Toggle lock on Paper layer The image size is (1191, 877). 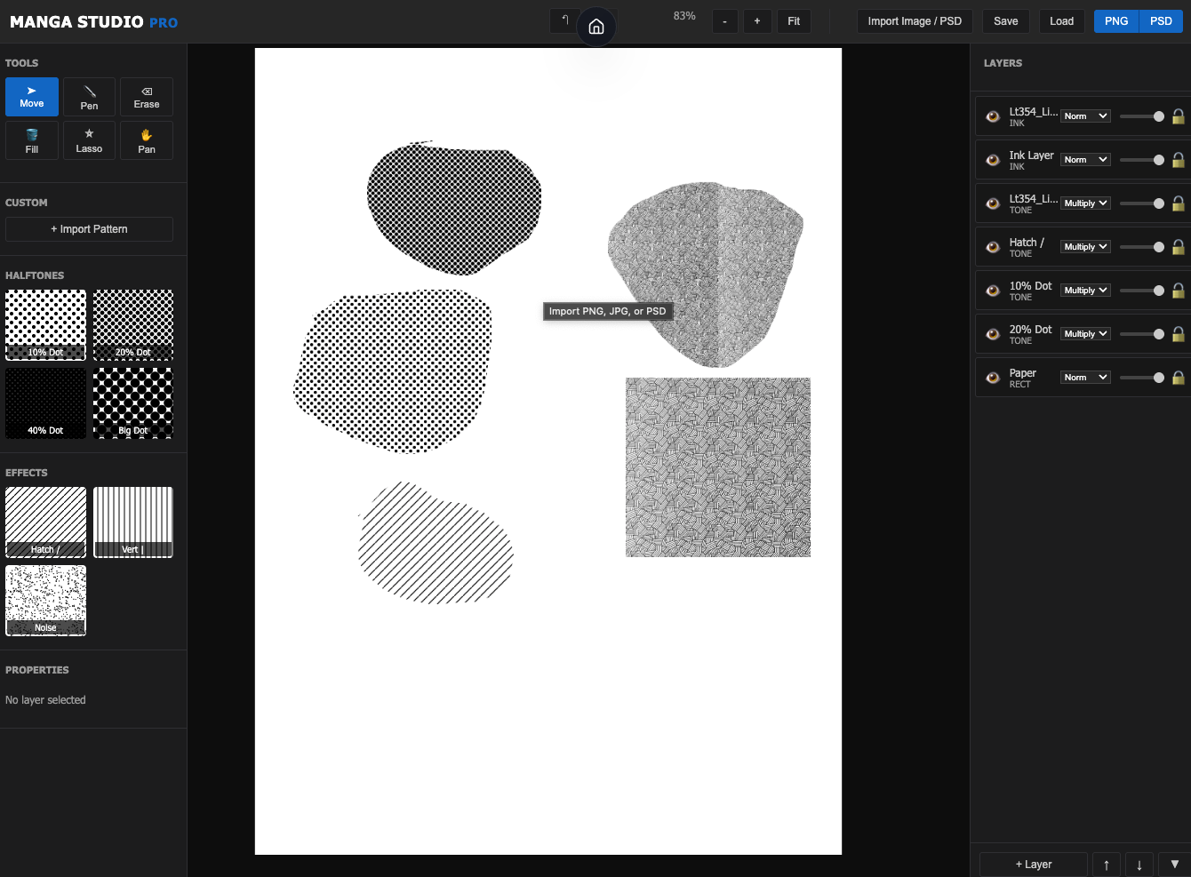(1178, 378)
